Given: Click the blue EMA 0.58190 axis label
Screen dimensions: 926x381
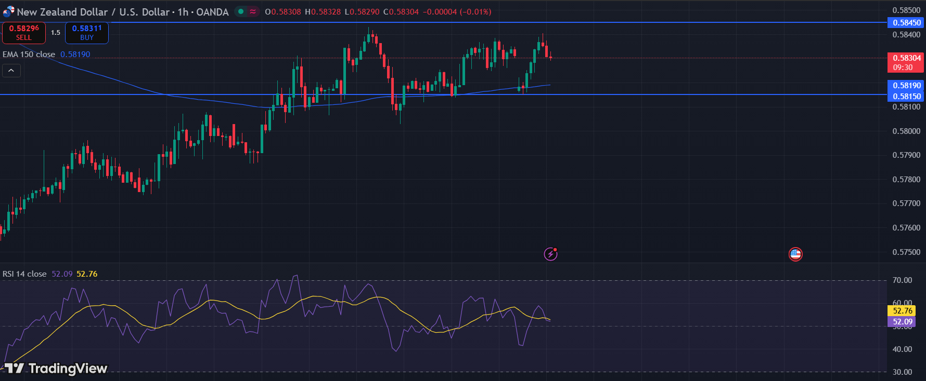Looking at the screenshot, I should coord(906,86).
